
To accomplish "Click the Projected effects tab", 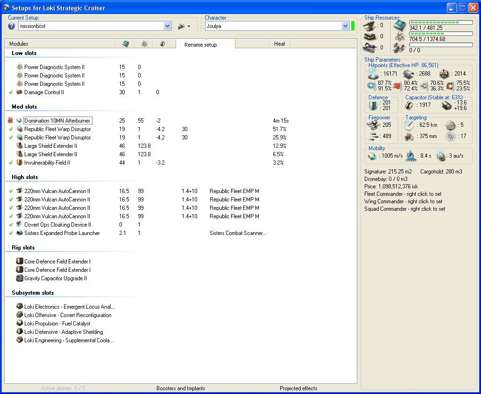I will 298,388.
